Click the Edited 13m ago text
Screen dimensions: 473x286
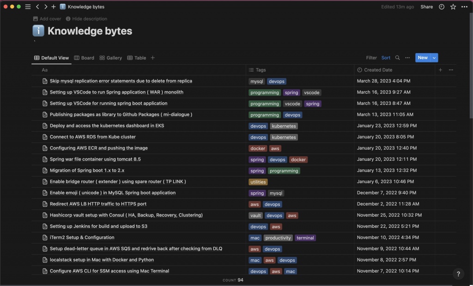pos(397,6)
